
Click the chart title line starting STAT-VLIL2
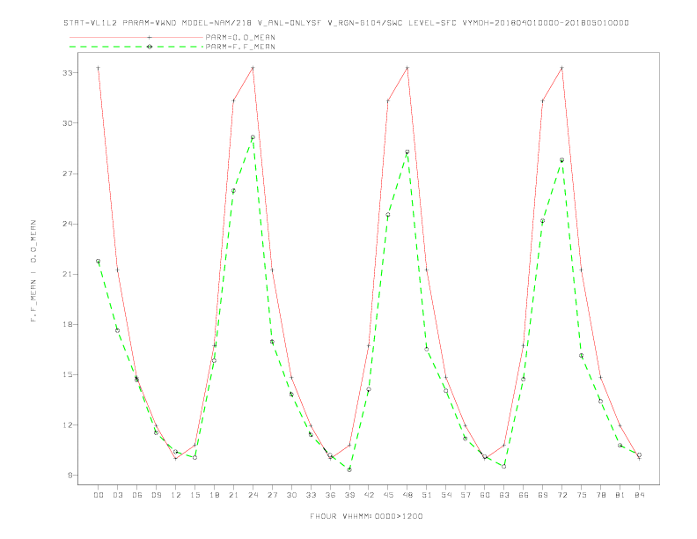pos(346,23)
